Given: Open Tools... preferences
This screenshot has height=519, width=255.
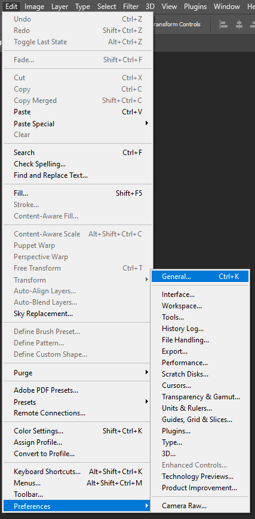Looking at the screenshot, I should pos(200,317).
